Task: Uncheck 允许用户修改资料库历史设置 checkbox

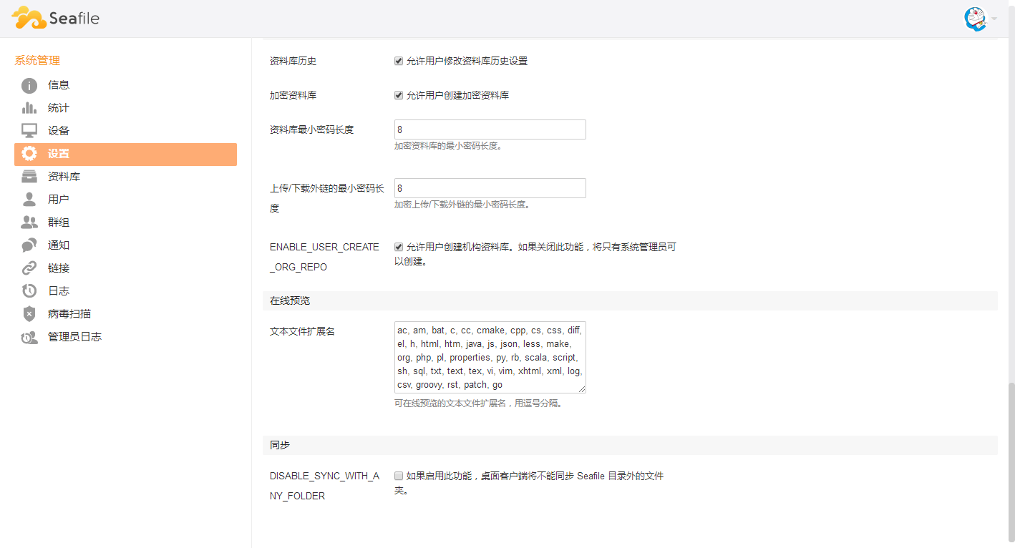Action: 399,62
